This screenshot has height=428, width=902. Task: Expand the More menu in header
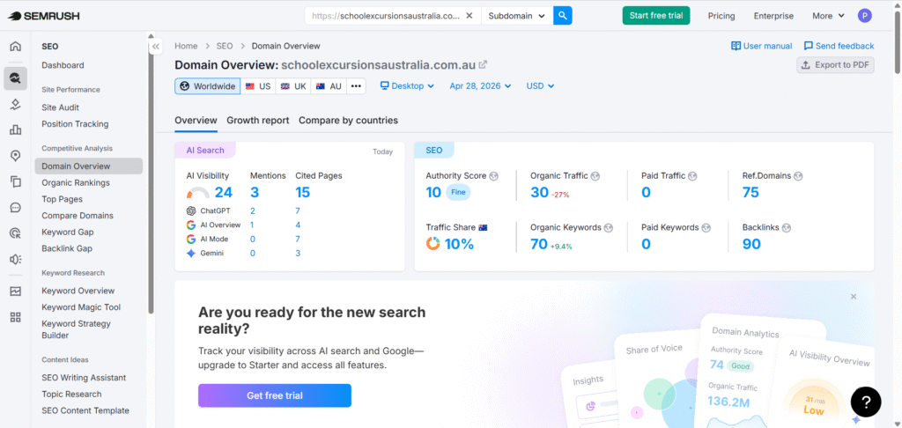click(x=828, y=16)
